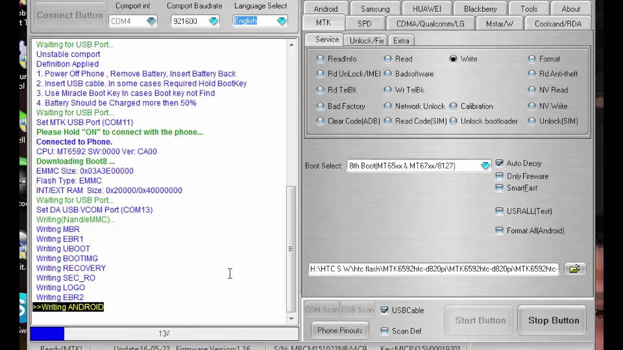Select the Service sub-tab
623x350 pixels.
(327, 40)
